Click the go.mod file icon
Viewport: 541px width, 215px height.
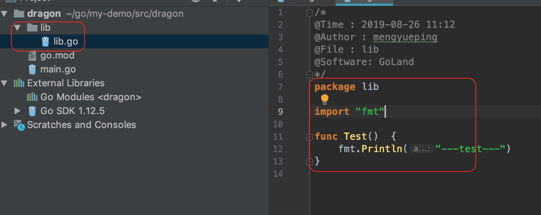pyautogui.click(x=32, y=56)
